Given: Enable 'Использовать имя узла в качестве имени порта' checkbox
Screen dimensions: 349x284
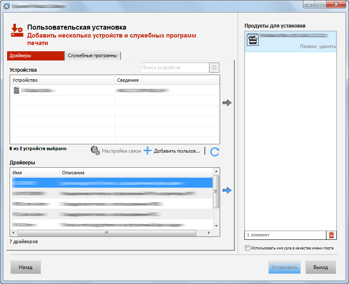Looking at the screenshot, I should [x=247, y=248].
